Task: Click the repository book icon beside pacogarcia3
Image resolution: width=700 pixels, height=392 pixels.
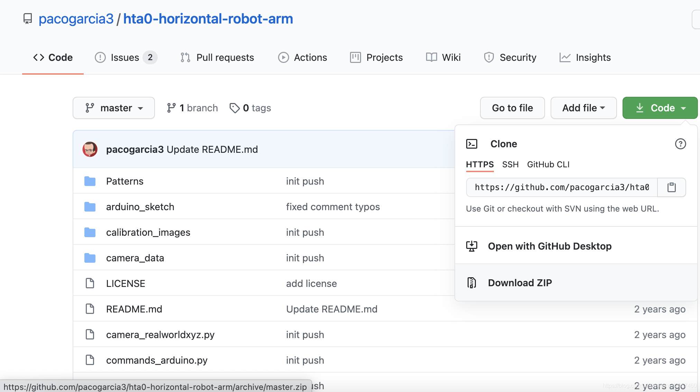Action: tap(28, 19)
